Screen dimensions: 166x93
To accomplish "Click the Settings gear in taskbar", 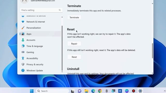I will (140, 91).
